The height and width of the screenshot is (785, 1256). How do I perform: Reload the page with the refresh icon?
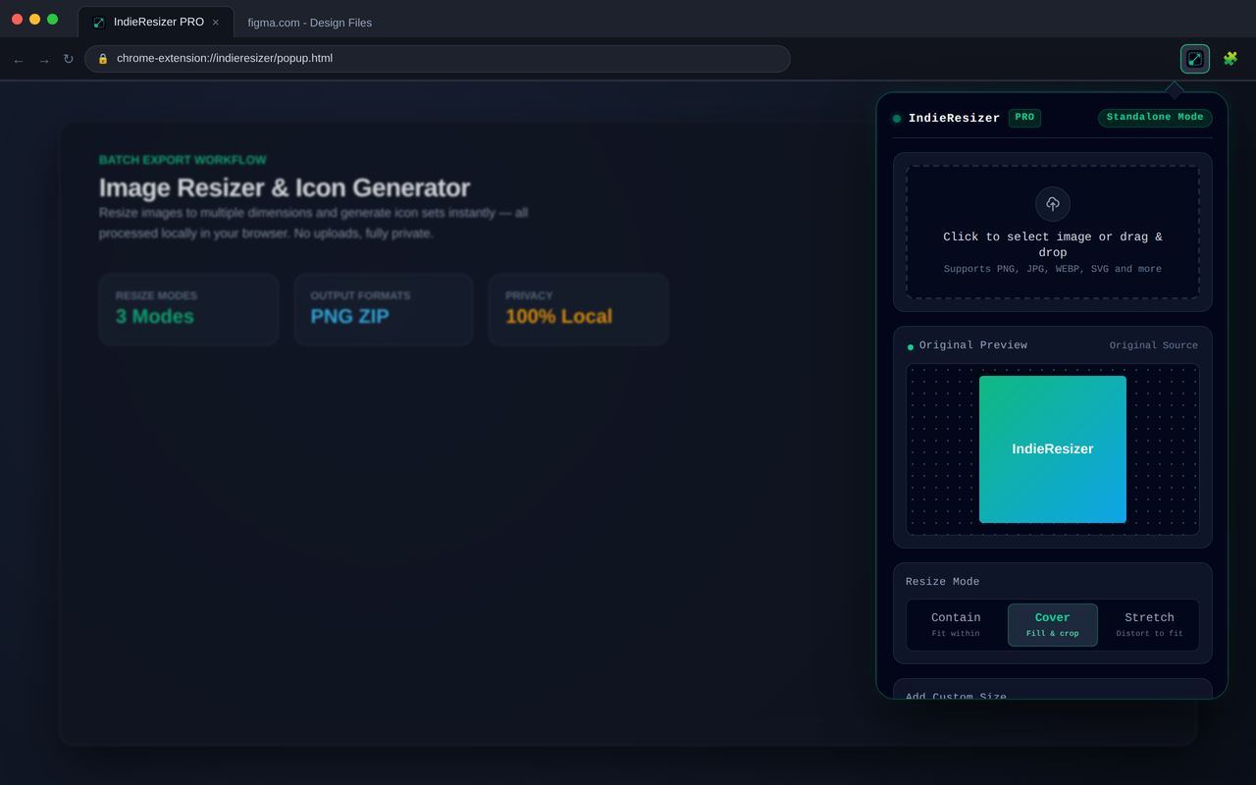click(x=69, y=59)
